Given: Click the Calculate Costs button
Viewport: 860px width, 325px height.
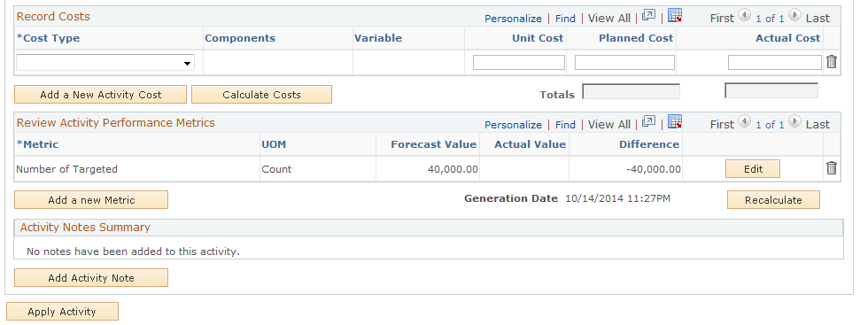Looking at the screenshot, I should click(x=261, y=94).
